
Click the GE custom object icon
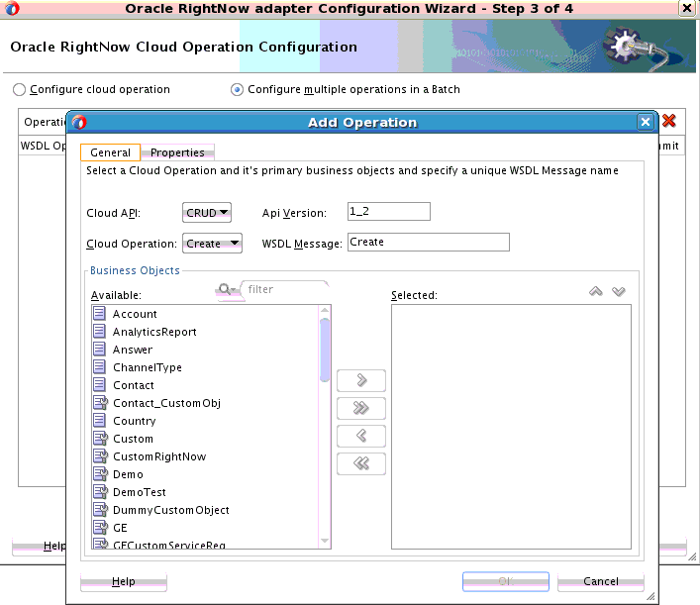[x=100, y=528]
